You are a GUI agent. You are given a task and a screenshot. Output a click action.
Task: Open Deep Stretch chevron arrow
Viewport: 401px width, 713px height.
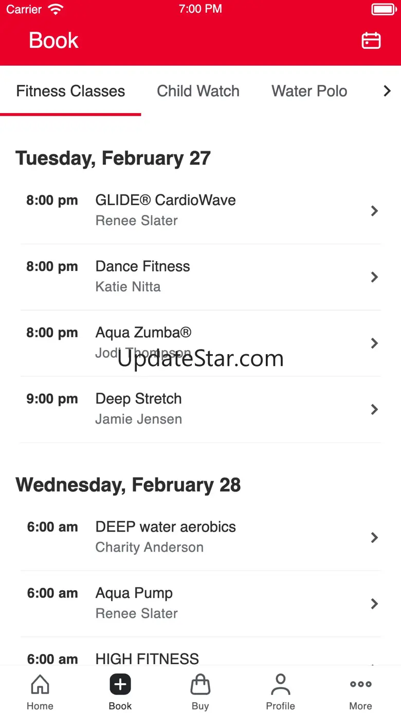tap(374, 409)
